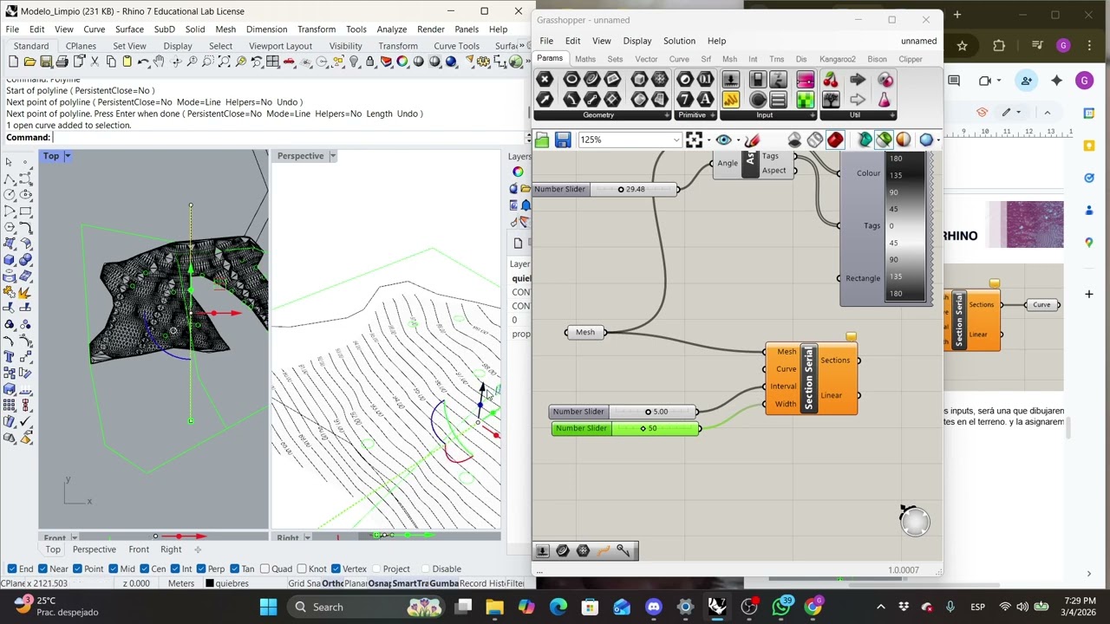This screenshot has height=624, width=1110.
Task: Toggle the End osnap checkbox
Action: (x=12, y=569)
